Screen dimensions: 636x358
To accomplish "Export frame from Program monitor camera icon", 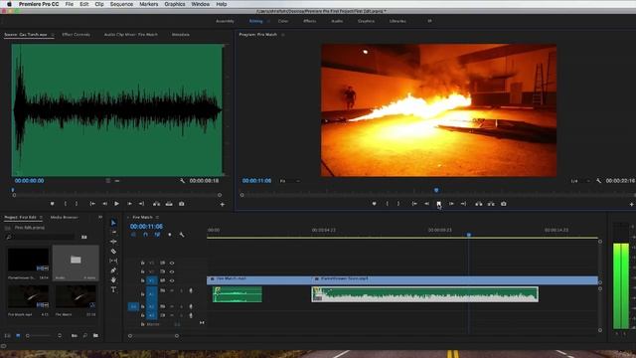I will point(504,204).
